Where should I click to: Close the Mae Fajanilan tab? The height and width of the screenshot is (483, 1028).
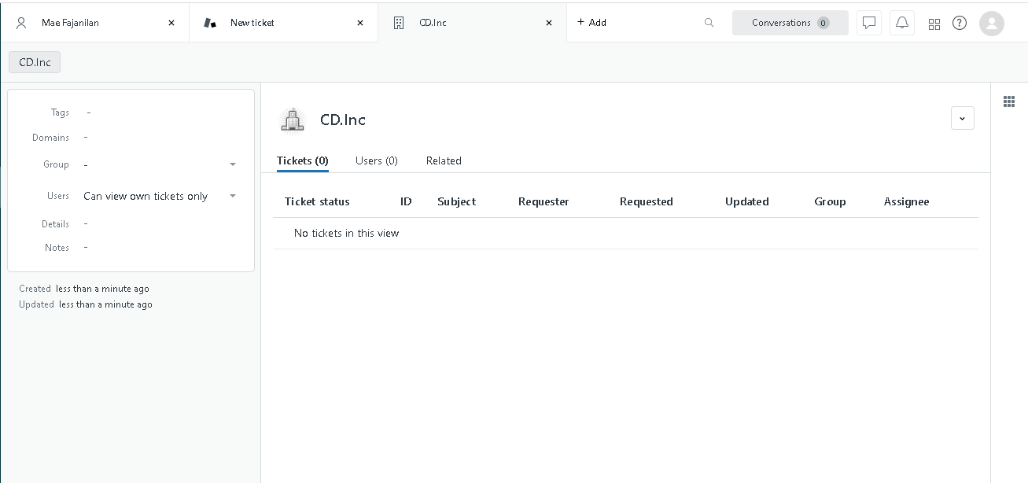click(171, 23)
